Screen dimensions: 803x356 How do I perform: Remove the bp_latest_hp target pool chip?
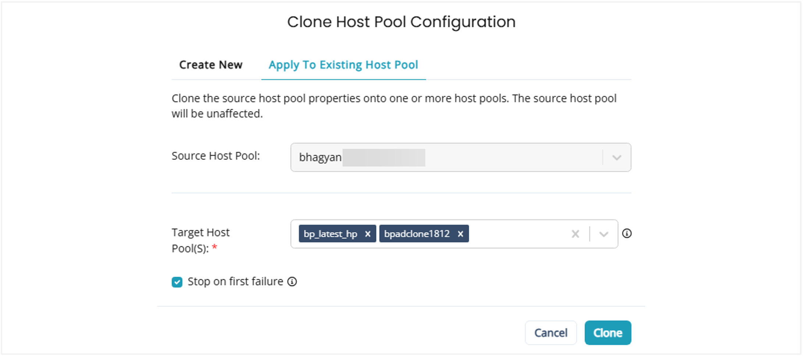coord(368,234)
